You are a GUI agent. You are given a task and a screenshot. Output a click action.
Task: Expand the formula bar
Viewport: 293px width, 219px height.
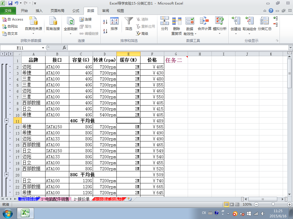pos(291,48)
